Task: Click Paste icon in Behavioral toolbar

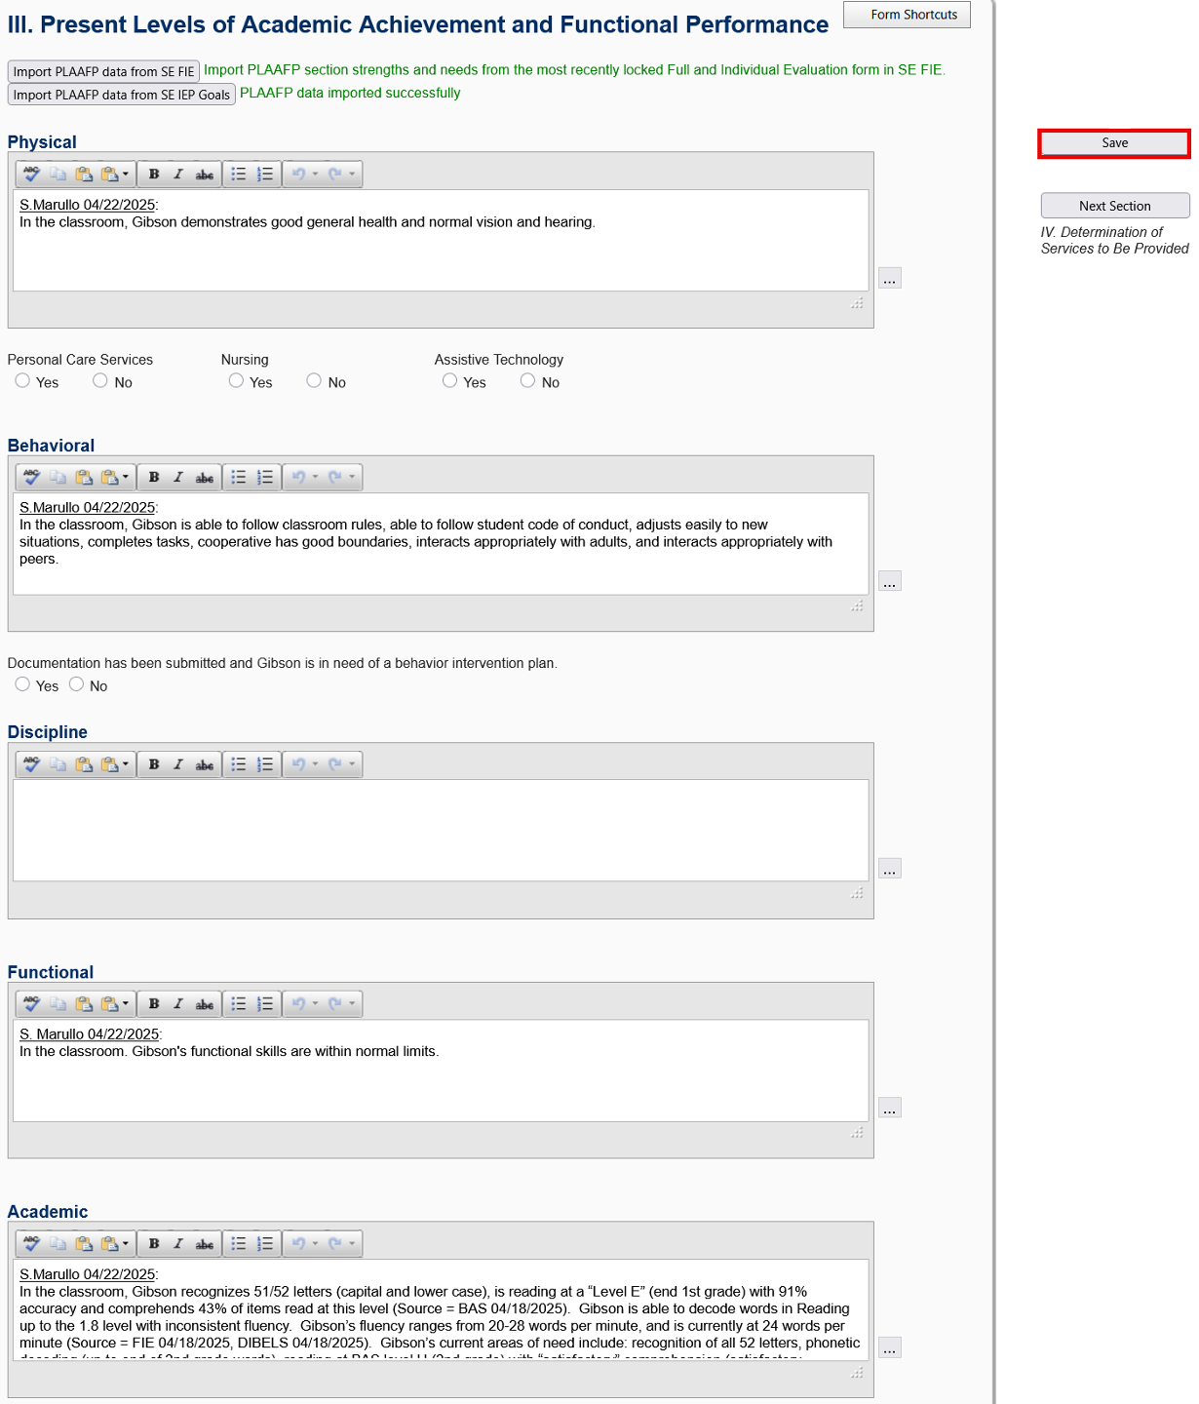Action: click(x=84, y=478)
